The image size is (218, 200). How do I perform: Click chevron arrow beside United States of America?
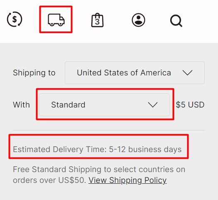(x=187, y=72)
